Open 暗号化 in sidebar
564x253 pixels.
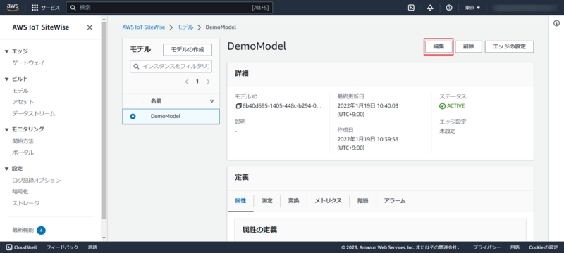(20, 191)
